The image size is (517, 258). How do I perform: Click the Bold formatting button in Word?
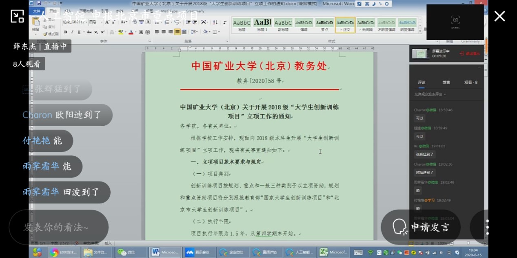point(65,32)
